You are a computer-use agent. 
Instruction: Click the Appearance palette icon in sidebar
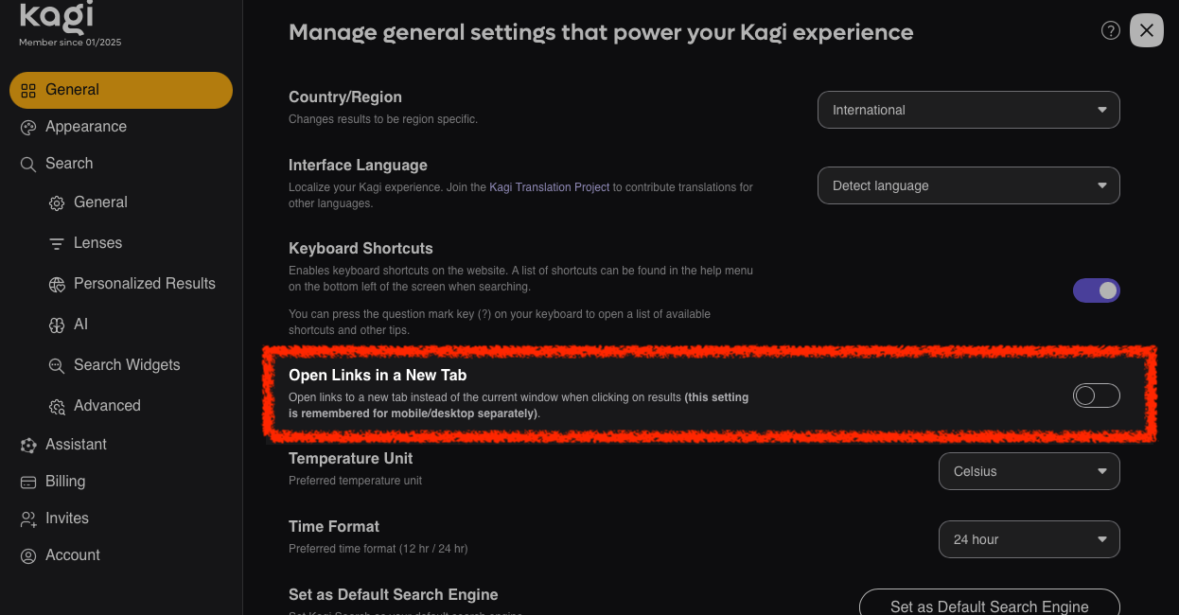(28, 127)
